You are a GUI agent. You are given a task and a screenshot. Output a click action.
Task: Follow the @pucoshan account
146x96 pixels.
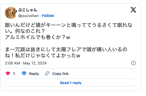click(x=48, y=16)
